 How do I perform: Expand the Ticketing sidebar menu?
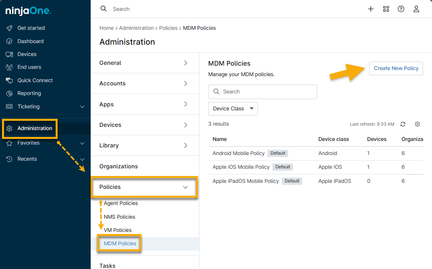tap(82, 107)
